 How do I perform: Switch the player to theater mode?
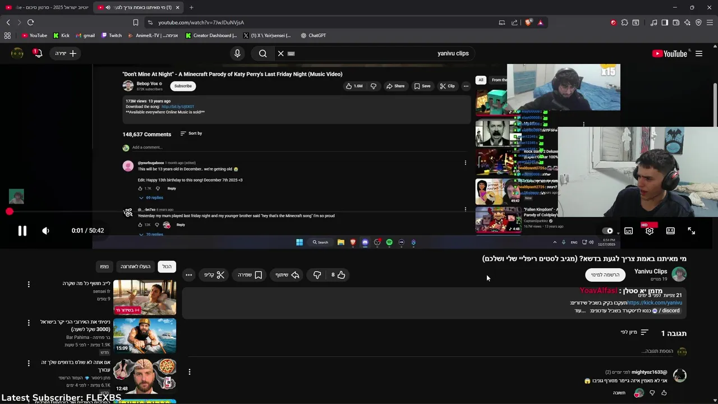coord(670,231)
